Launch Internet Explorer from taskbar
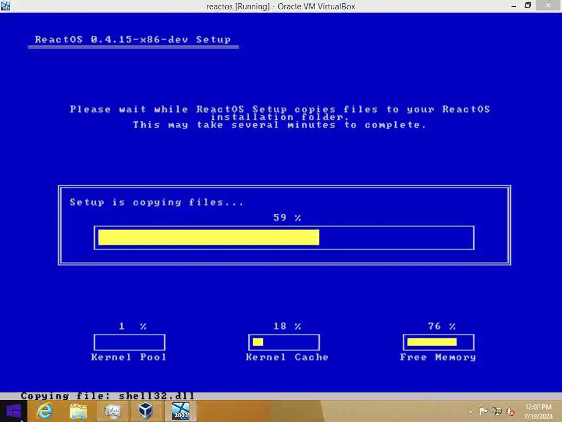This screenshot has height=422, width=562. pos(45,411)
